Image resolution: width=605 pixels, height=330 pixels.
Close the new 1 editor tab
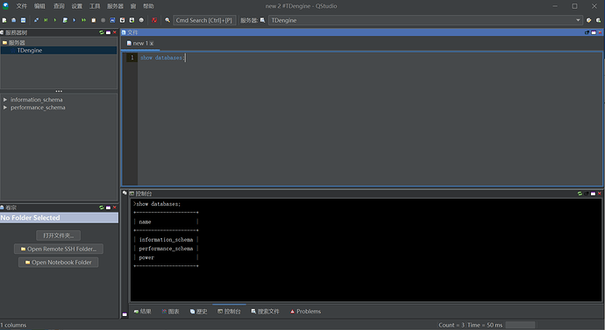[x=152, y=44]
